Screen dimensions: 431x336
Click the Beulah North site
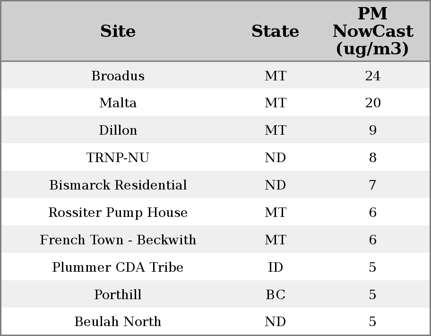coord(118,322)
